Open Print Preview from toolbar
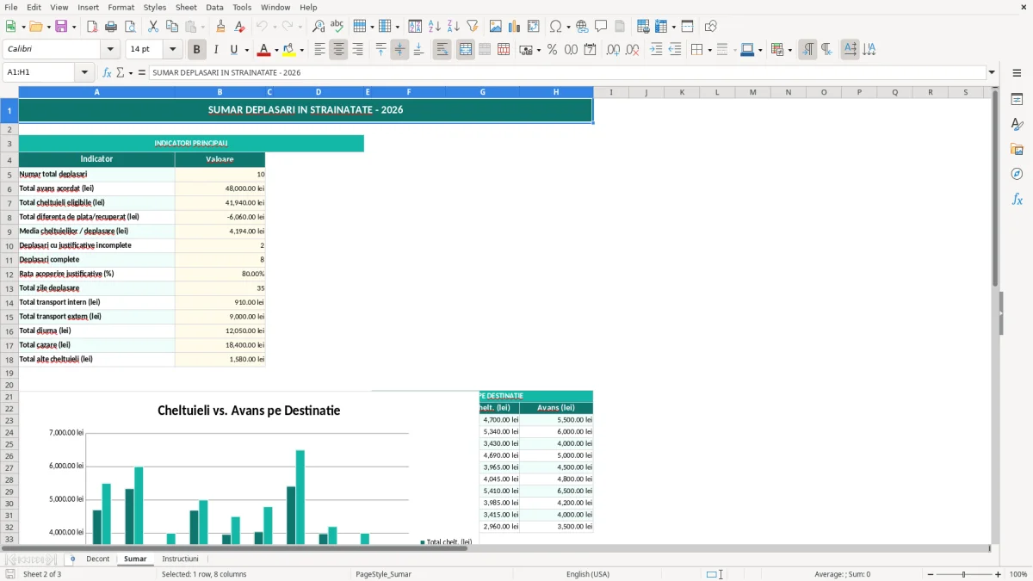This screenshot has width=1033, height=581. click(x=129, y=27)
